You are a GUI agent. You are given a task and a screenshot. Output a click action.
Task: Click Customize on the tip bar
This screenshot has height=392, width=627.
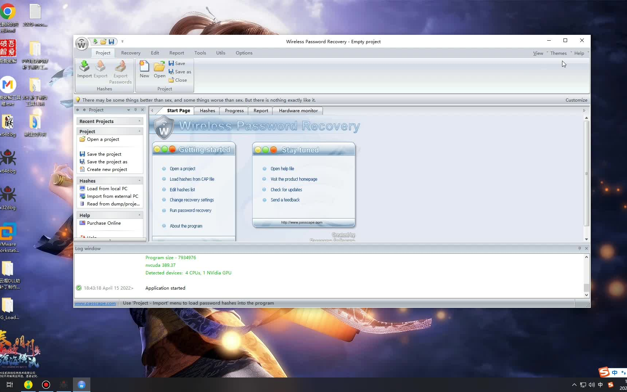pos(576,100)
